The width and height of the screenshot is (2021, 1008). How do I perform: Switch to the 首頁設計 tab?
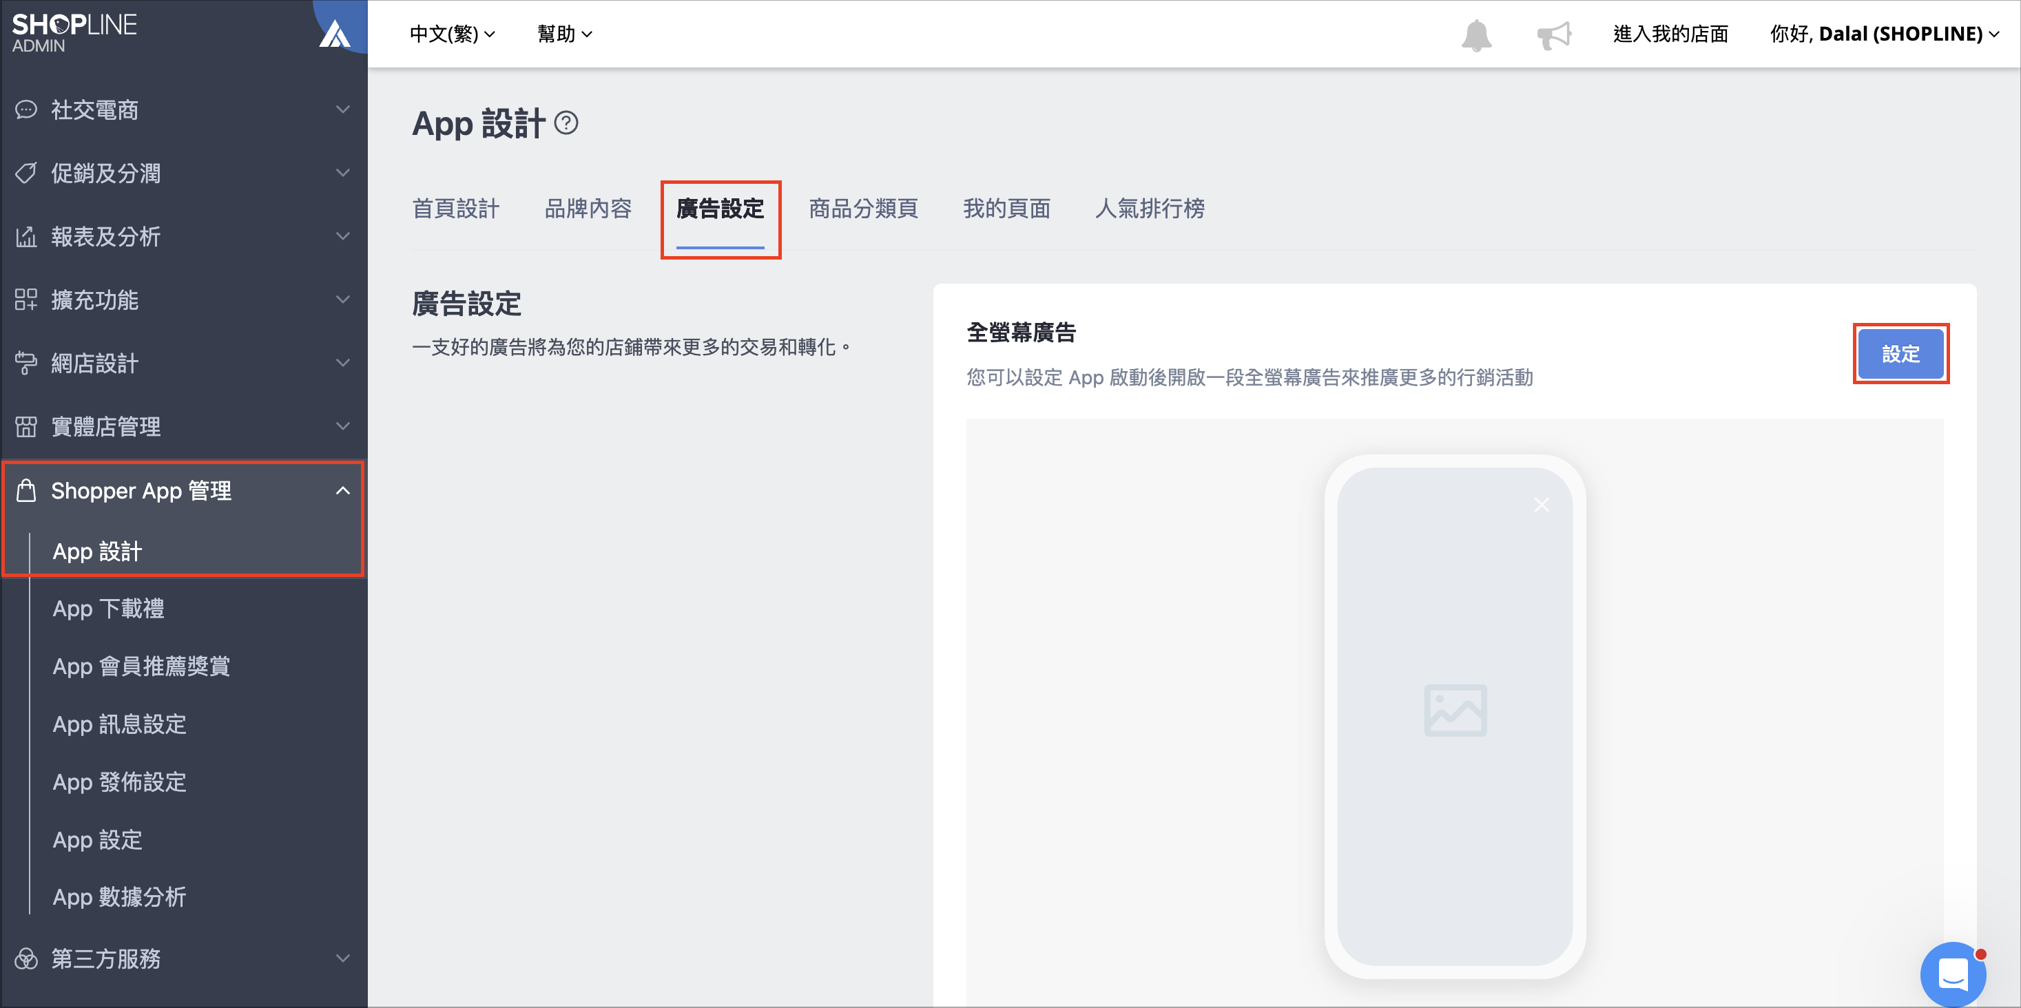(x=456, y=209)
